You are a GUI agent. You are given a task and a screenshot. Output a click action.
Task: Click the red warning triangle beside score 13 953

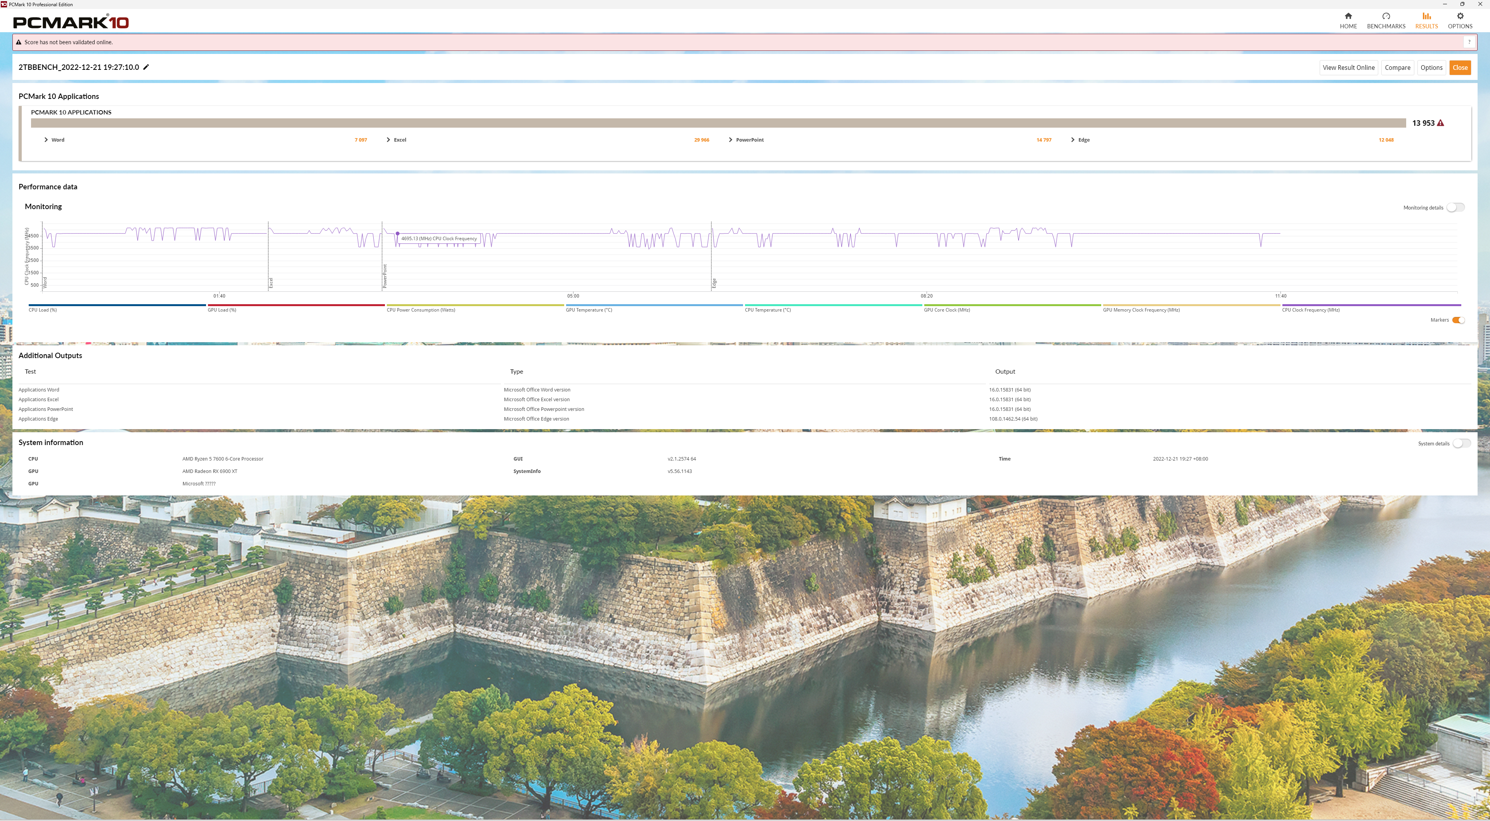coord(1440,123)
